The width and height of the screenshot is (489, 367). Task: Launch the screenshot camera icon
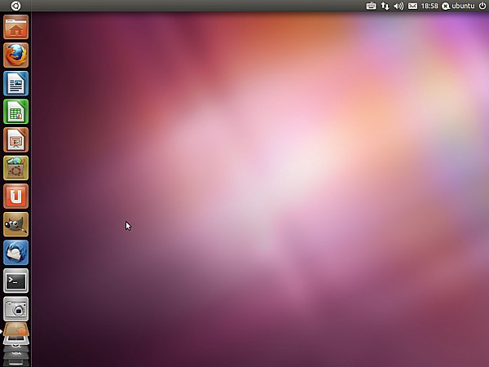pos(16,309)
